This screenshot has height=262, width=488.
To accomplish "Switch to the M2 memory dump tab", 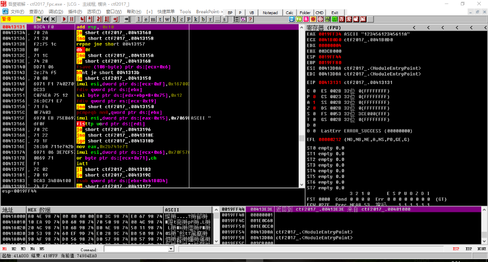I will (14, 249).
